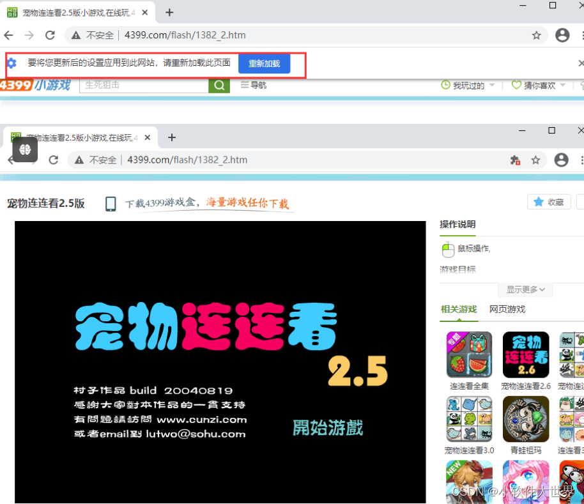Open new tab in lower browser window

[172, 137]
